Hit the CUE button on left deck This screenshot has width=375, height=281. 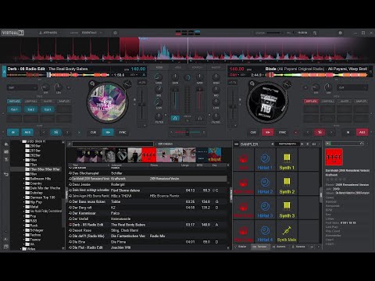tap(93, 132)
